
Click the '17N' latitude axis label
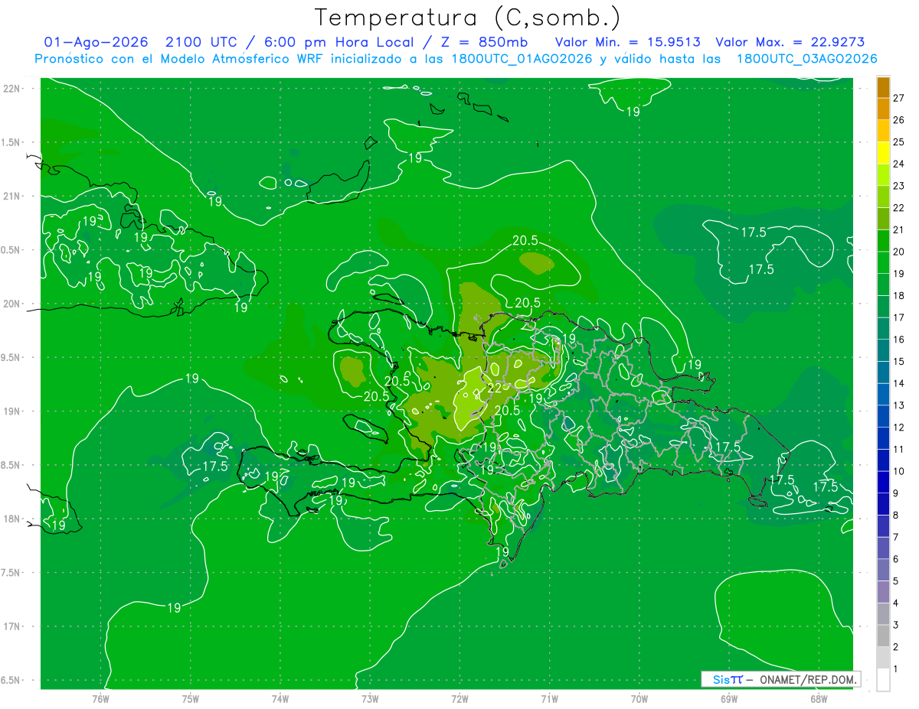[13, 626]
